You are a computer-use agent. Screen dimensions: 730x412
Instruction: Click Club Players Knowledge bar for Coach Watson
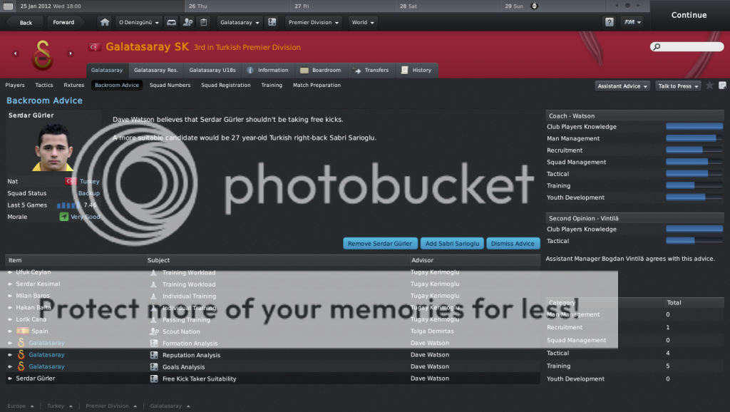pos(694,126)
